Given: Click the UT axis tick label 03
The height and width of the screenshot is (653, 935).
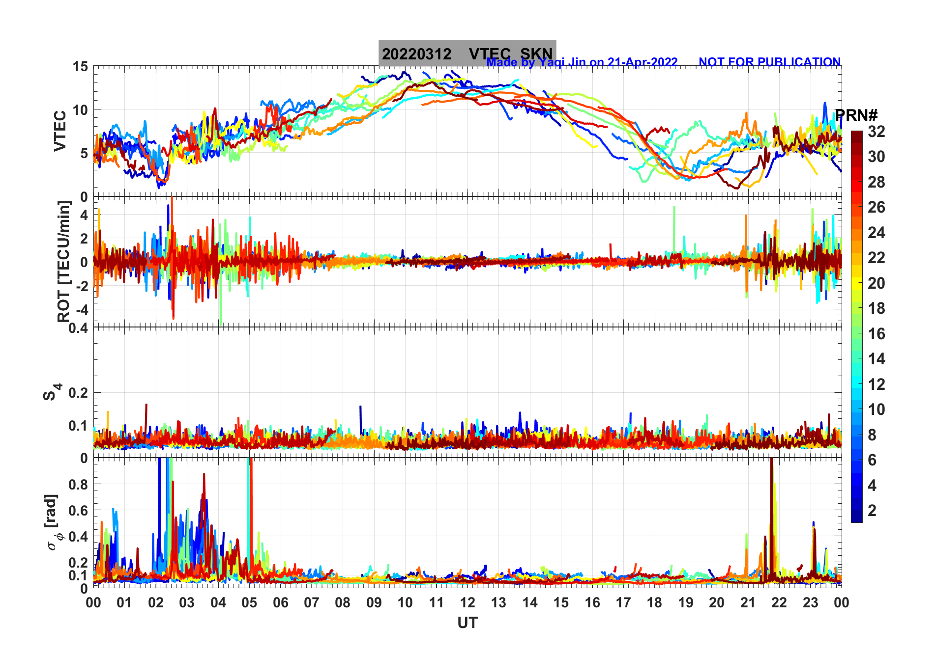Looking at the screenshot, I should point(187,603).
